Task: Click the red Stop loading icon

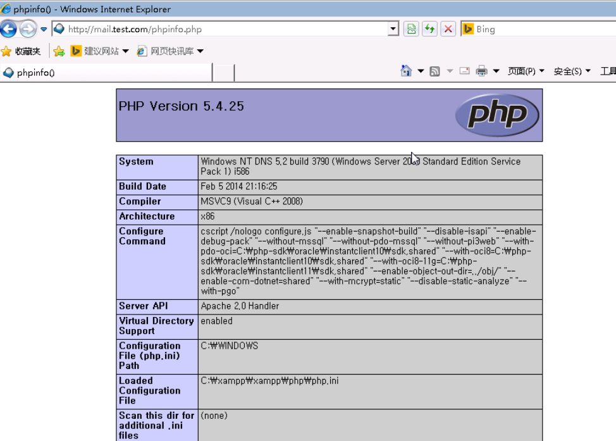Action: [448, 29]
